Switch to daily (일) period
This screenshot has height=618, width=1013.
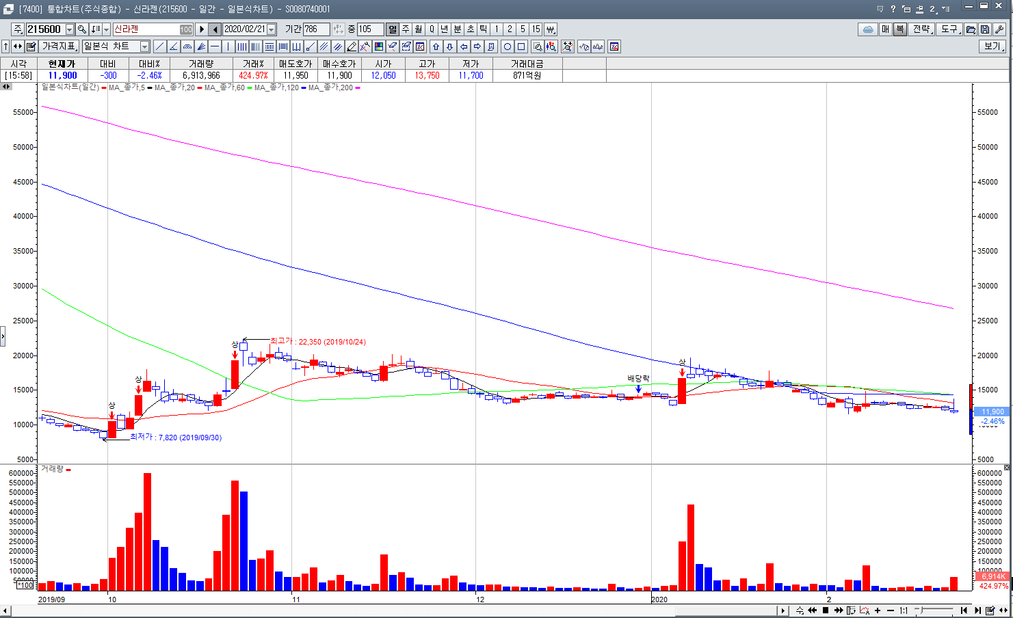coord(392,29)
